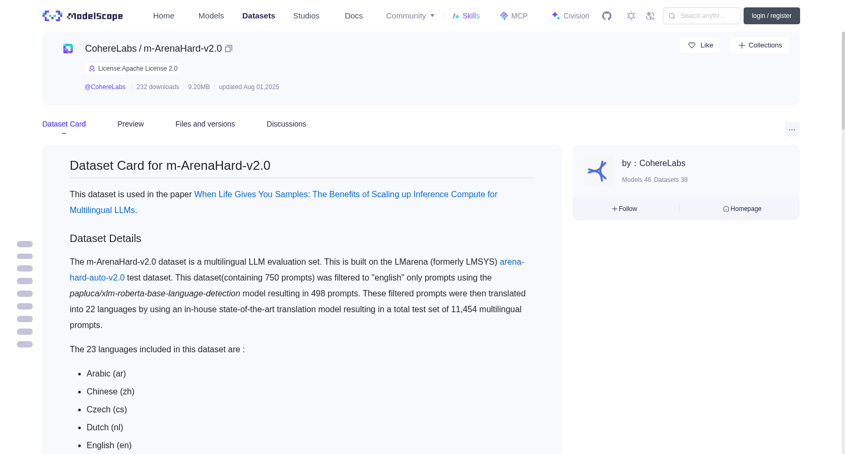Click the 'Dataset Card for m-ArenaHard-v2.0' heading
Screen dimensions: 845x454
coord(170,166)
